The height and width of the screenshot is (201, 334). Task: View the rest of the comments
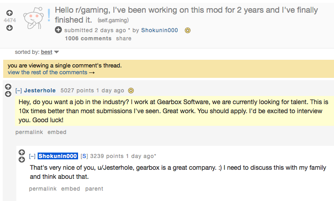[x=51, y=72]
